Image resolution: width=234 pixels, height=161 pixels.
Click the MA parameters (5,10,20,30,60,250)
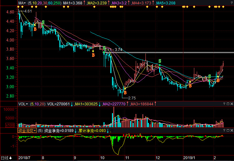pyautogui.click(x=45, y=3)
